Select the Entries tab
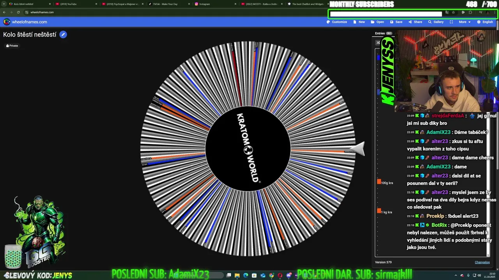The image size is (499, 280). pos(383,33)
